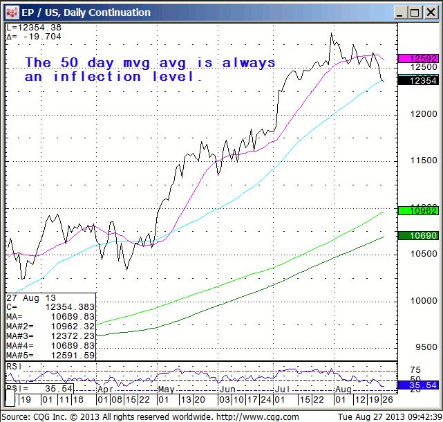443x422 pixels.
Task: Close the EP / US chart window
Action: 432,12
